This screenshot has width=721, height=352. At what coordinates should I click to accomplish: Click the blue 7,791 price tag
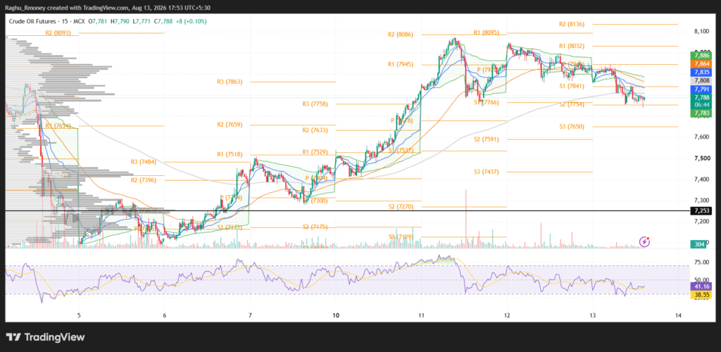(702, 89)
